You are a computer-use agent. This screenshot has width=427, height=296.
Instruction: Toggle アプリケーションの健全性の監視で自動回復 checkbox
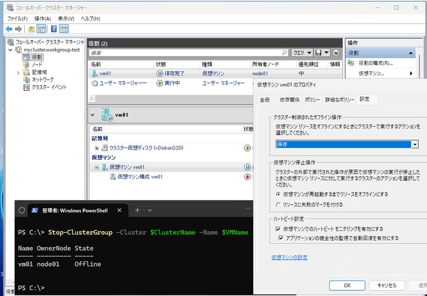tap(281, 238)
